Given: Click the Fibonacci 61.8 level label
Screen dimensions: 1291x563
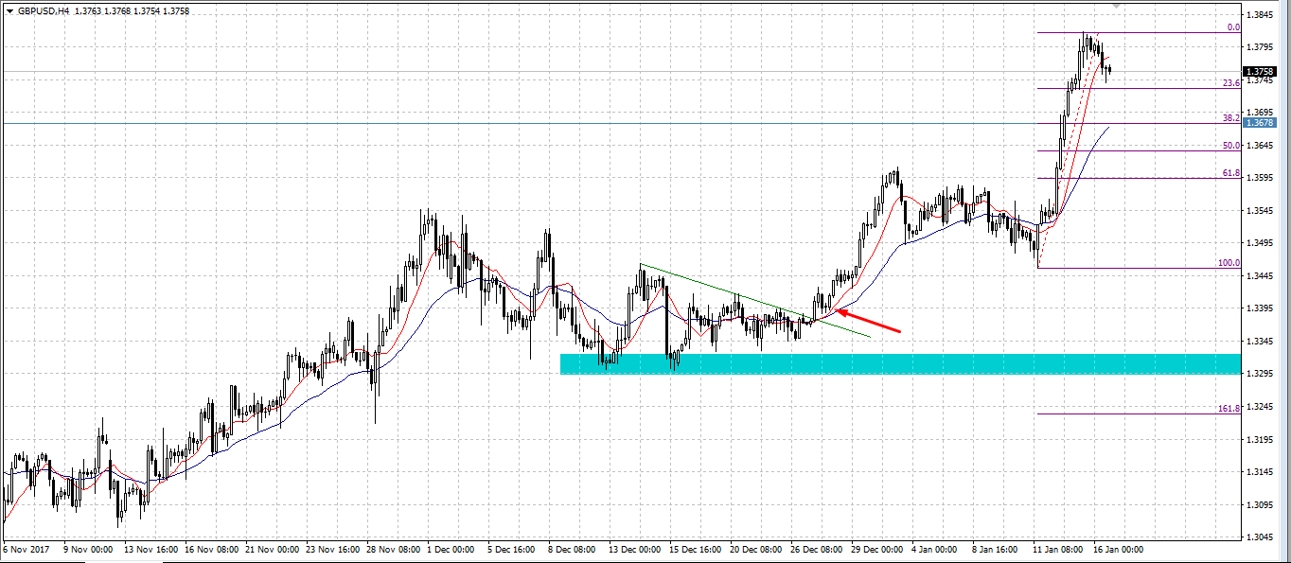Looking at the screenshot, I should (1230, 173).
